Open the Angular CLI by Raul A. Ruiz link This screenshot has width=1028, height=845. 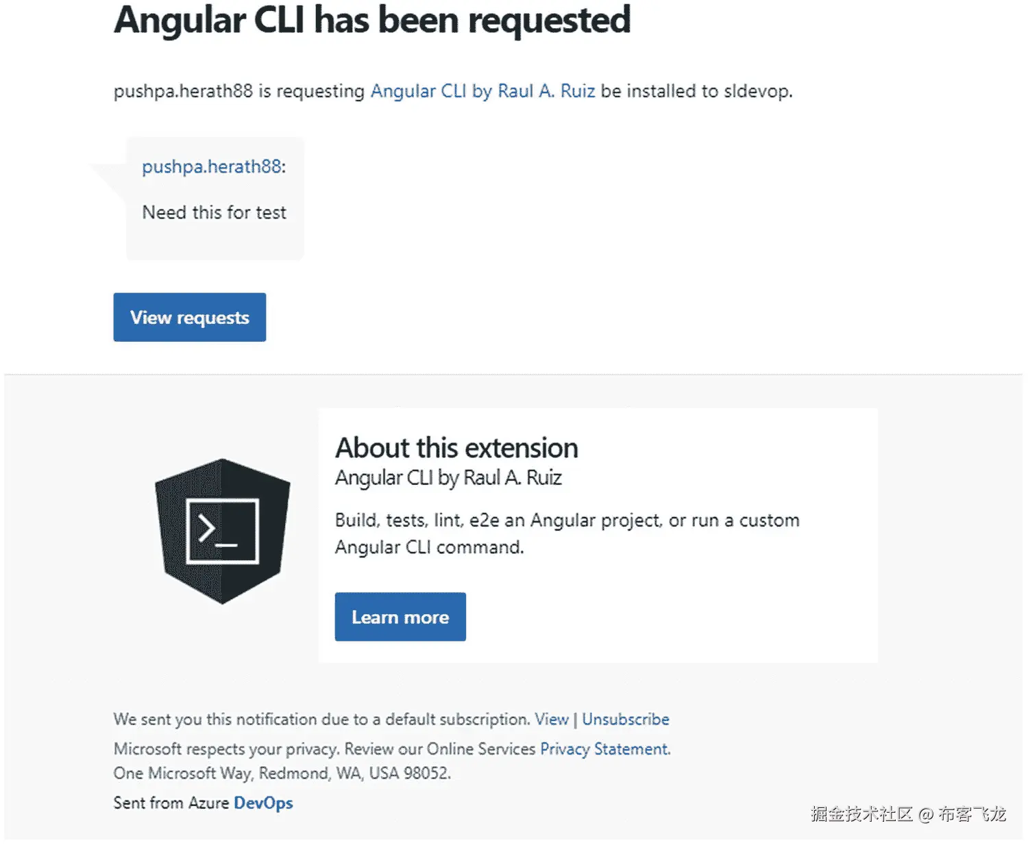pyautogui.click(x=482, y=91)
